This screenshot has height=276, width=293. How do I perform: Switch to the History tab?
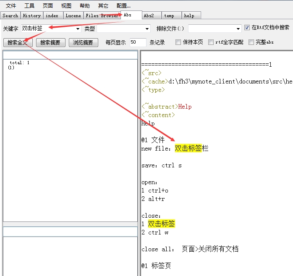point(31,16)
